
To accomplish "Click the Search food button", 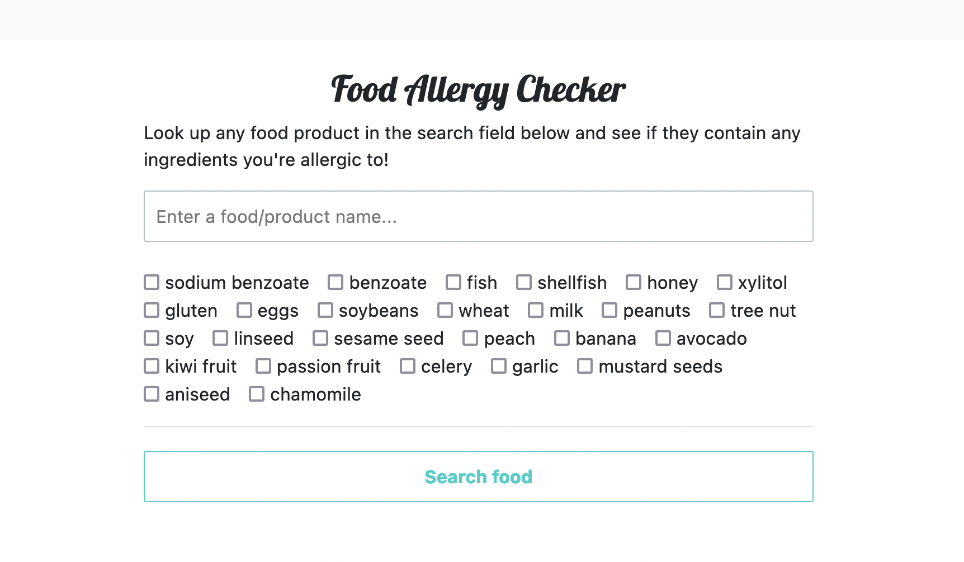I will [479, 477].
